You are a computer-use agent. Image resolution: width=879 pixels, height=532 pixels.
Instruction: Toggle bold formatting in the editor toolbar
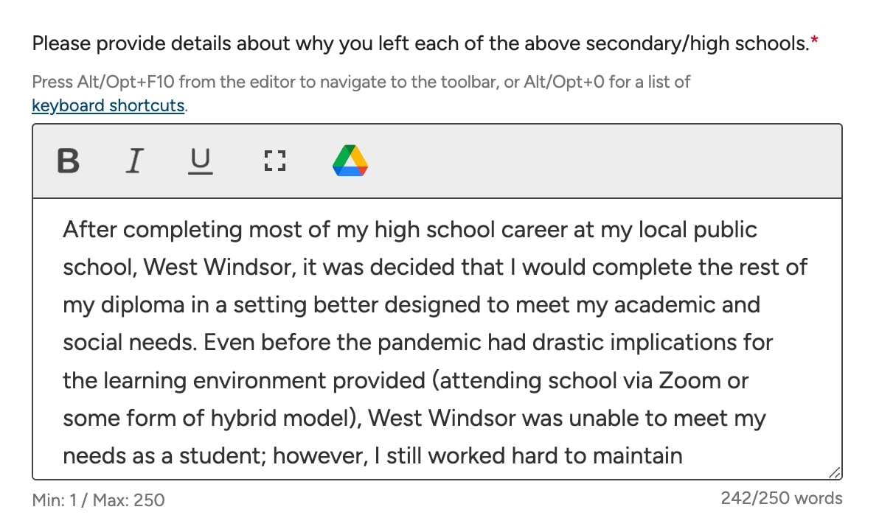pos(69,161)
